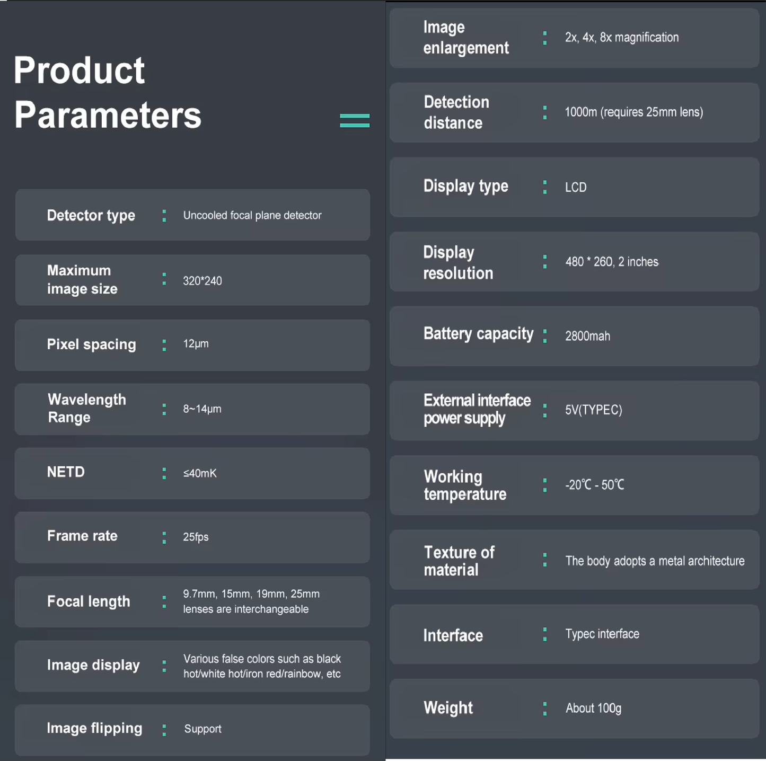Click the 5V(TYPEC) power supply value
Screen dimensions: 766x761
pos(593,410)
